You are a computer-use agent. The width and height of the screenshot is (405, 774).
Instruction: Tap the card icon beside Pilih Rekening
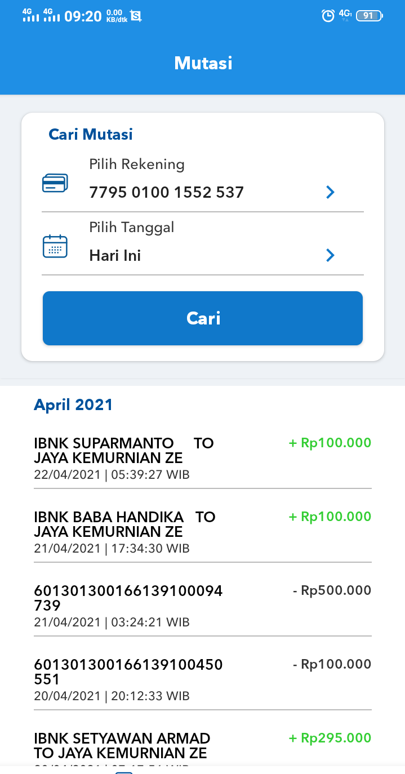[x=55, y=184]
